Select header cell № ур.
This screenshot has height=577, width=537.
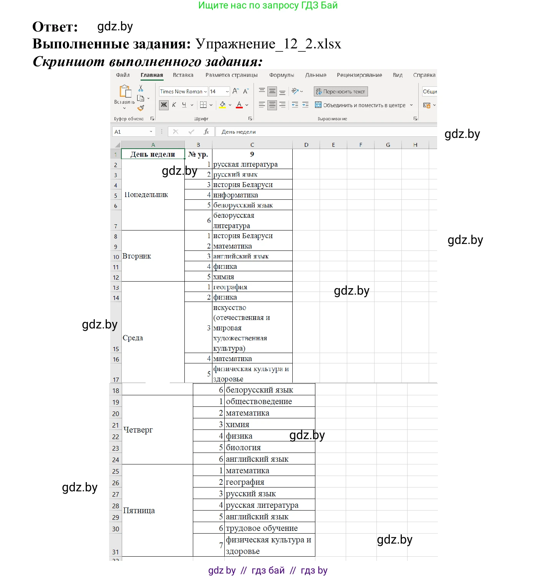click(198, 154)
